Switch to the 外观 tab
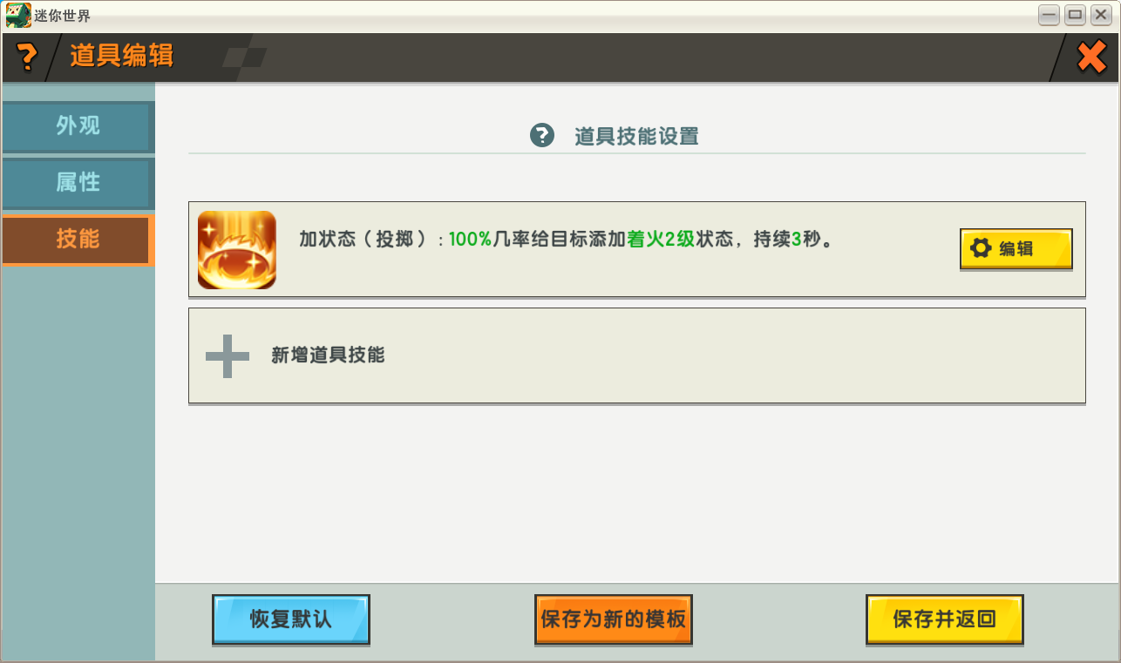The height and width of the screenshot is (663, 1121). (77, 126)
